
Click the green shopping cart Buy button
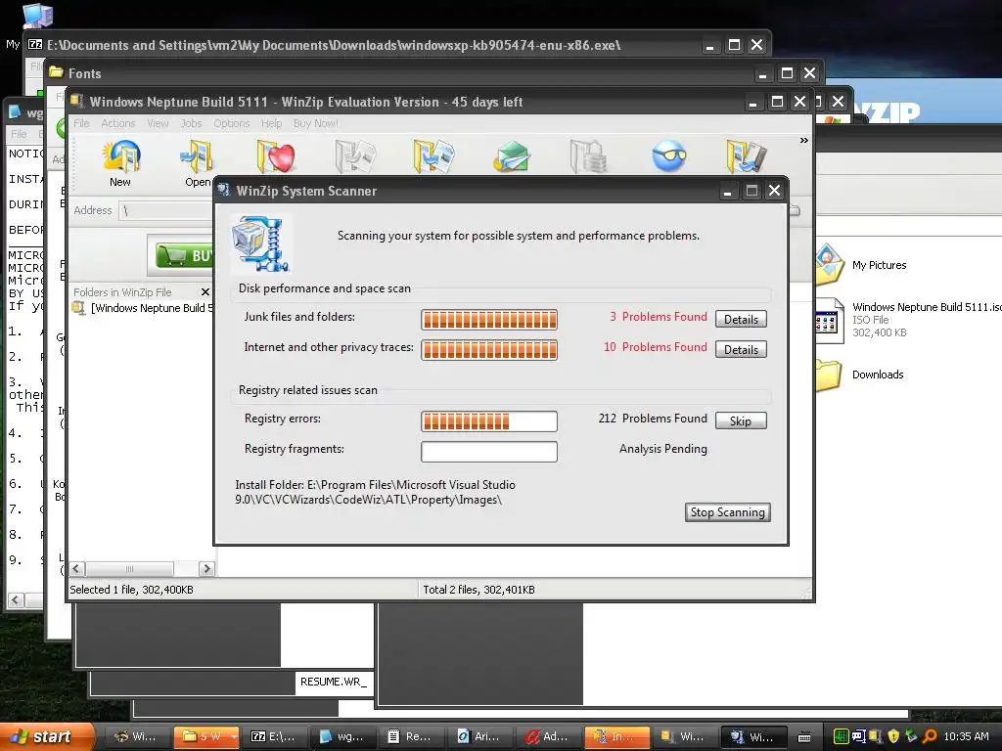(x=184, y=255)
